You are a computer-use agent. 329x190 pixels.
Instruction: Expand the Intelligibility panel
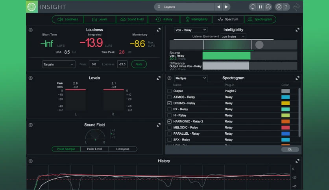tap(297, 30)
